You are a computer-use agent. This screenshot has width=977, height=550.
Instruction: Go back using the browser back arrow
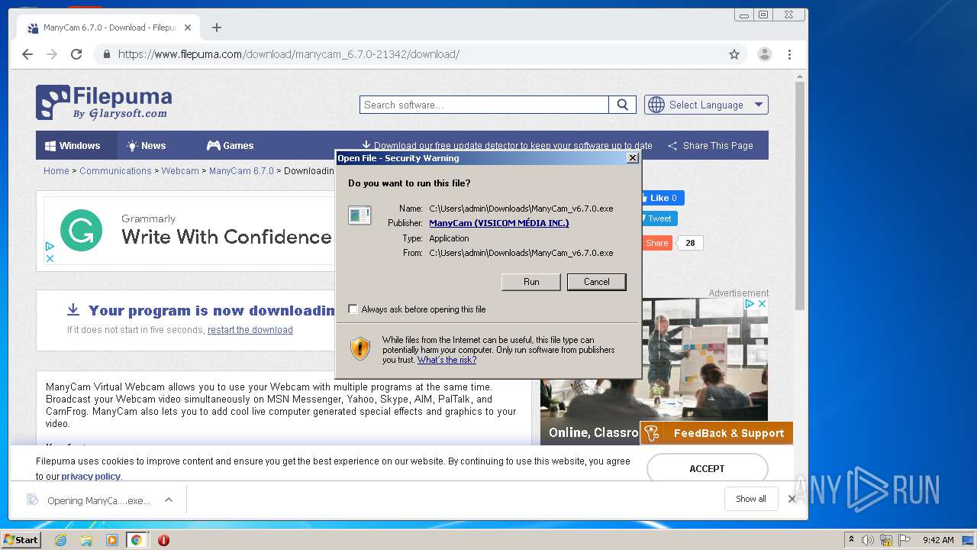[x=27, y=54]
